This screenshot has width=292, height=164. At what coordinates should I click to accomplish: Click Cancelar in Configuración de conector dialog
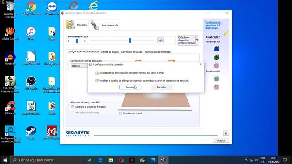162,87
